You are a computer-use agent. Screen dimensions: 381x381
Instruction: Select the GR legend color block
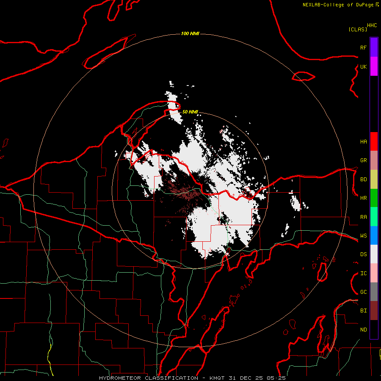[374, 160]
